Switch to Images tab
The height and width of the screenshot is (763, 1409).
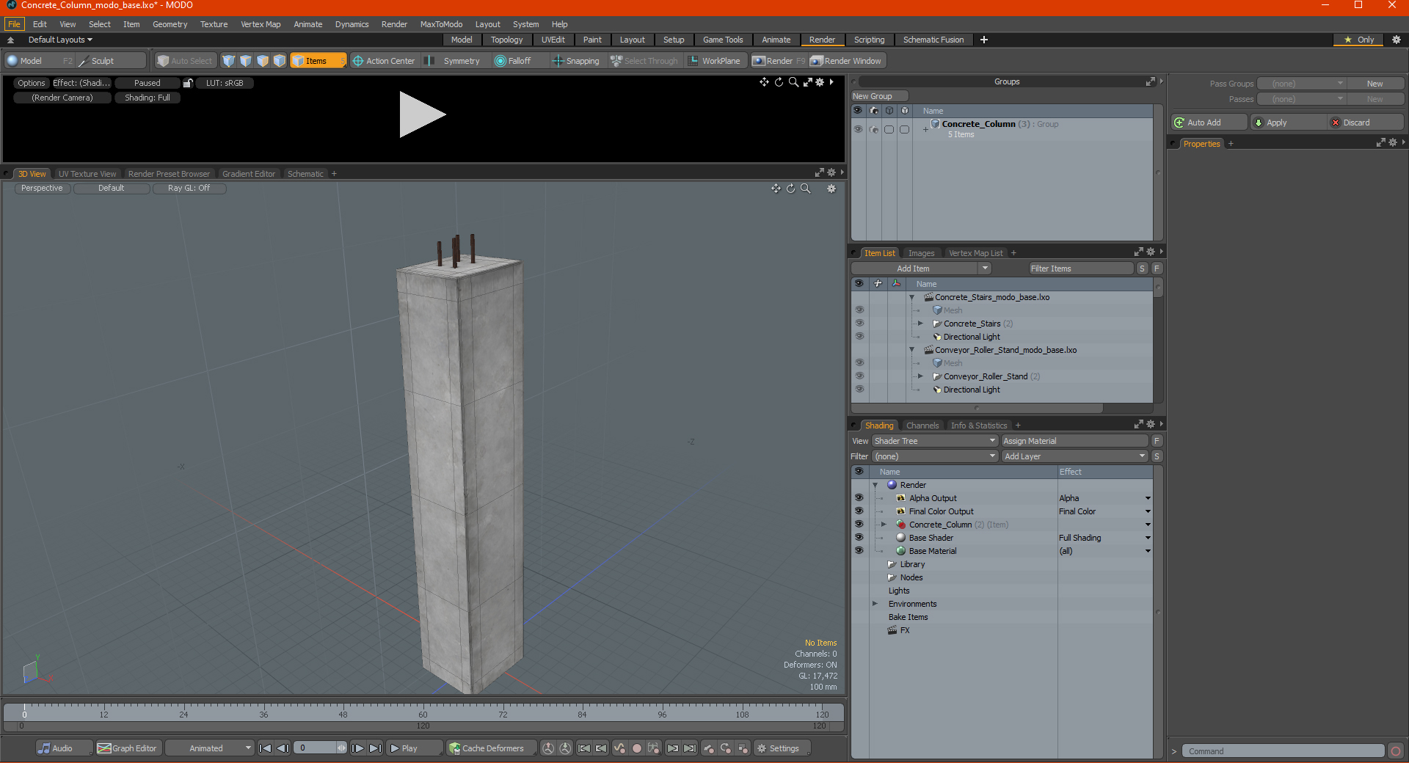[x=921, y=253]
